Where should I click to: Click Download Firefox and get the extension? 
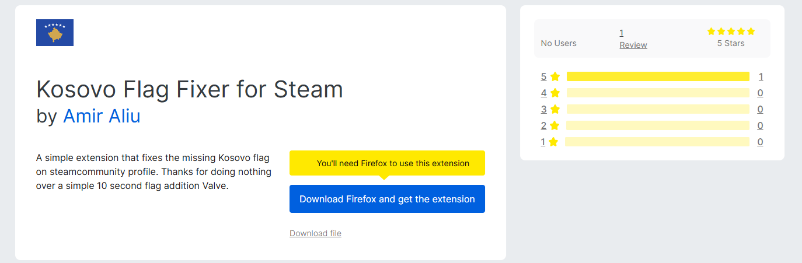point(387,199)
